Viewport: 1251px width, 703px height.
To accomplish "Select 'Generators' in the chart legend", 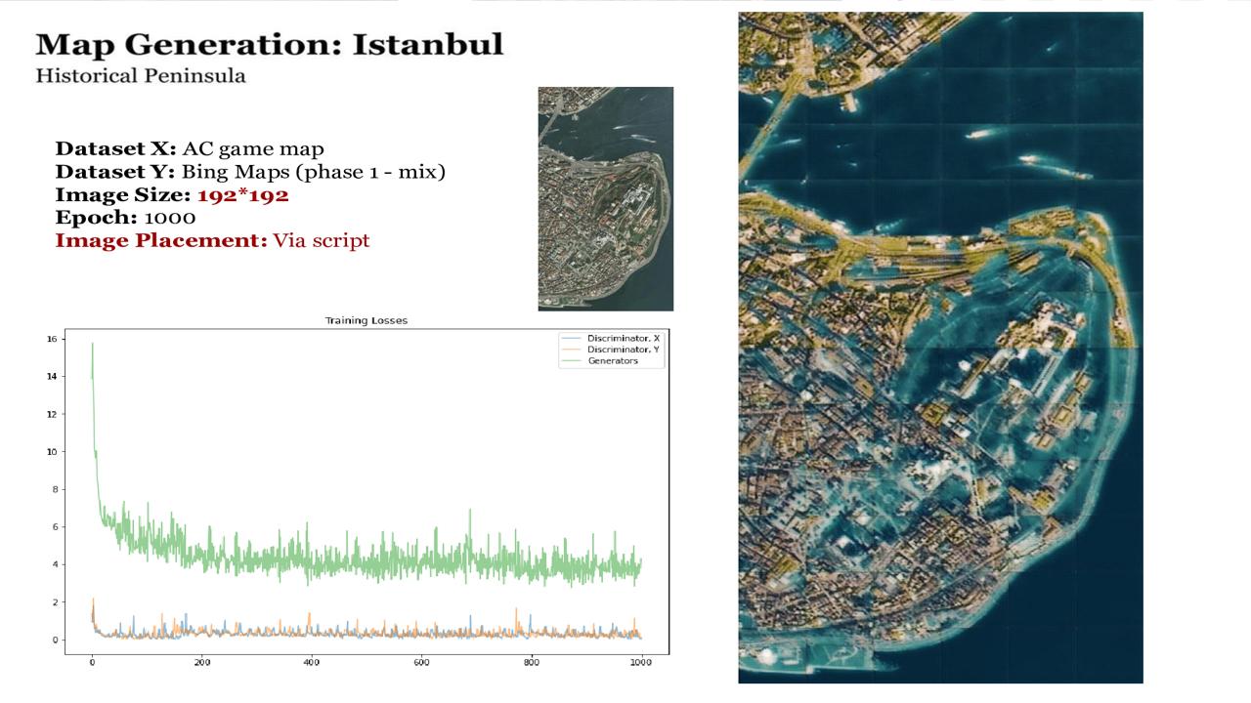I will tap(613, 361).
